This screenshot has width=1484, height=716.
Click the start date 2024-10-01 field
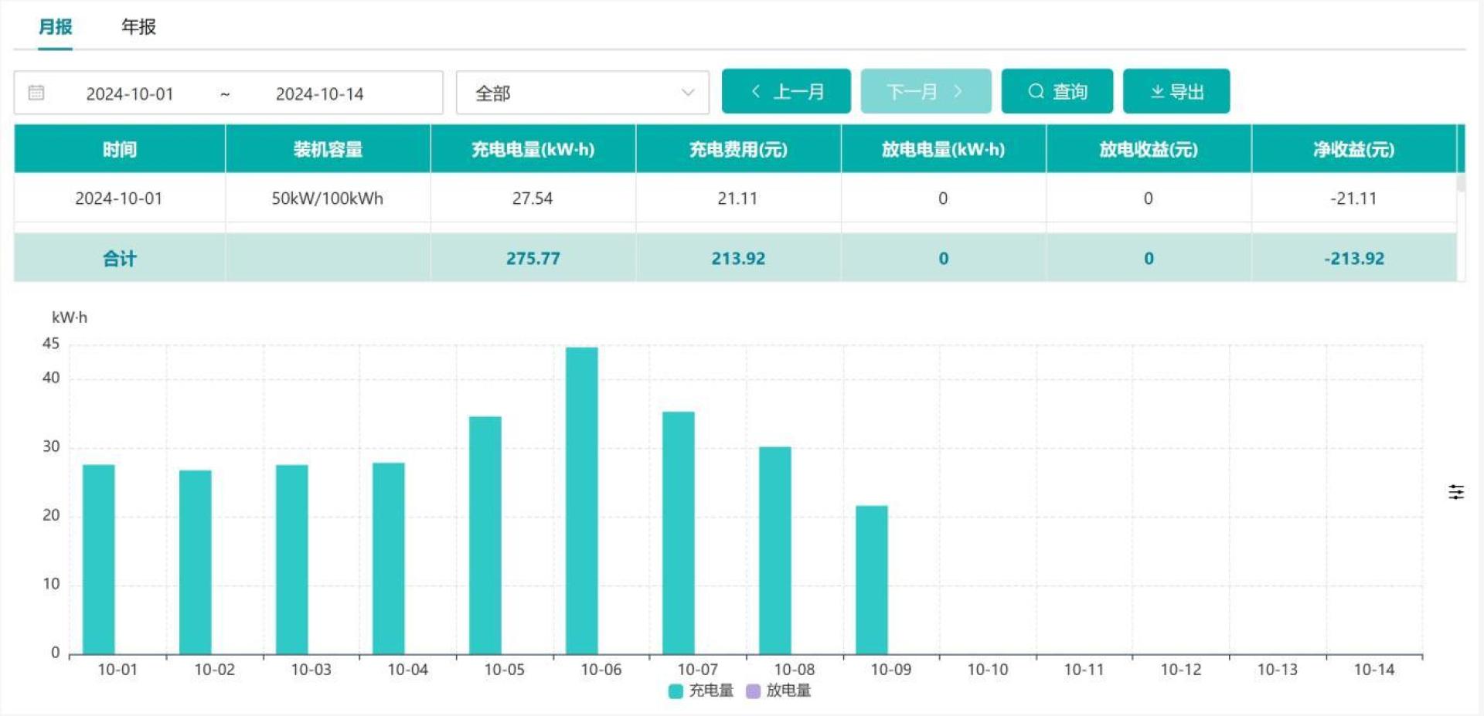click(x=130, y=93)
